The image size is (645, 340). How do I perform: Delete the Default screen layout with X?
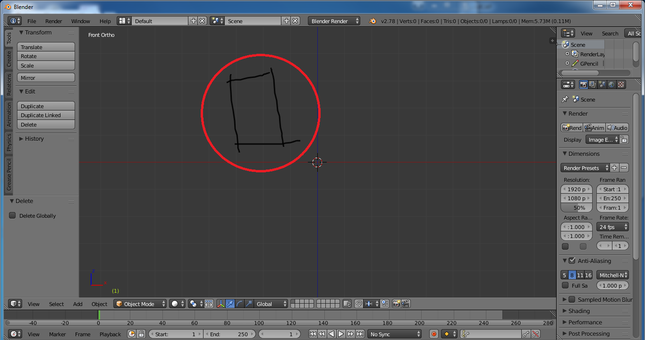click(202, 21)
